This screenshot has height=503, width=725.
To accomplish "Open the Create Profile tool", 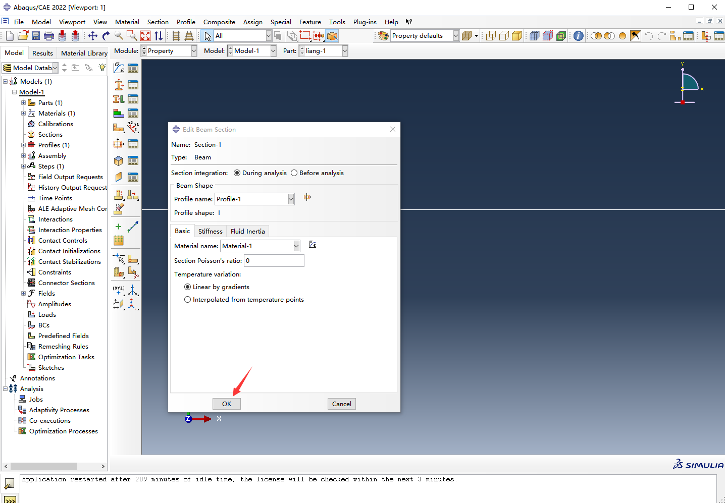I will pyautogui.click(x=119, y=144).
